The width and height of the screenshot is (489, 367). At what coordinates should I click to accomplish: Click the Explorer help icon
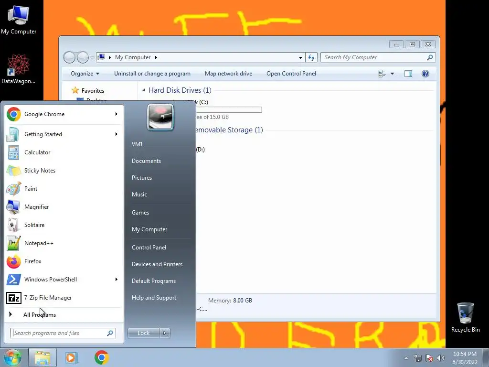425,74
